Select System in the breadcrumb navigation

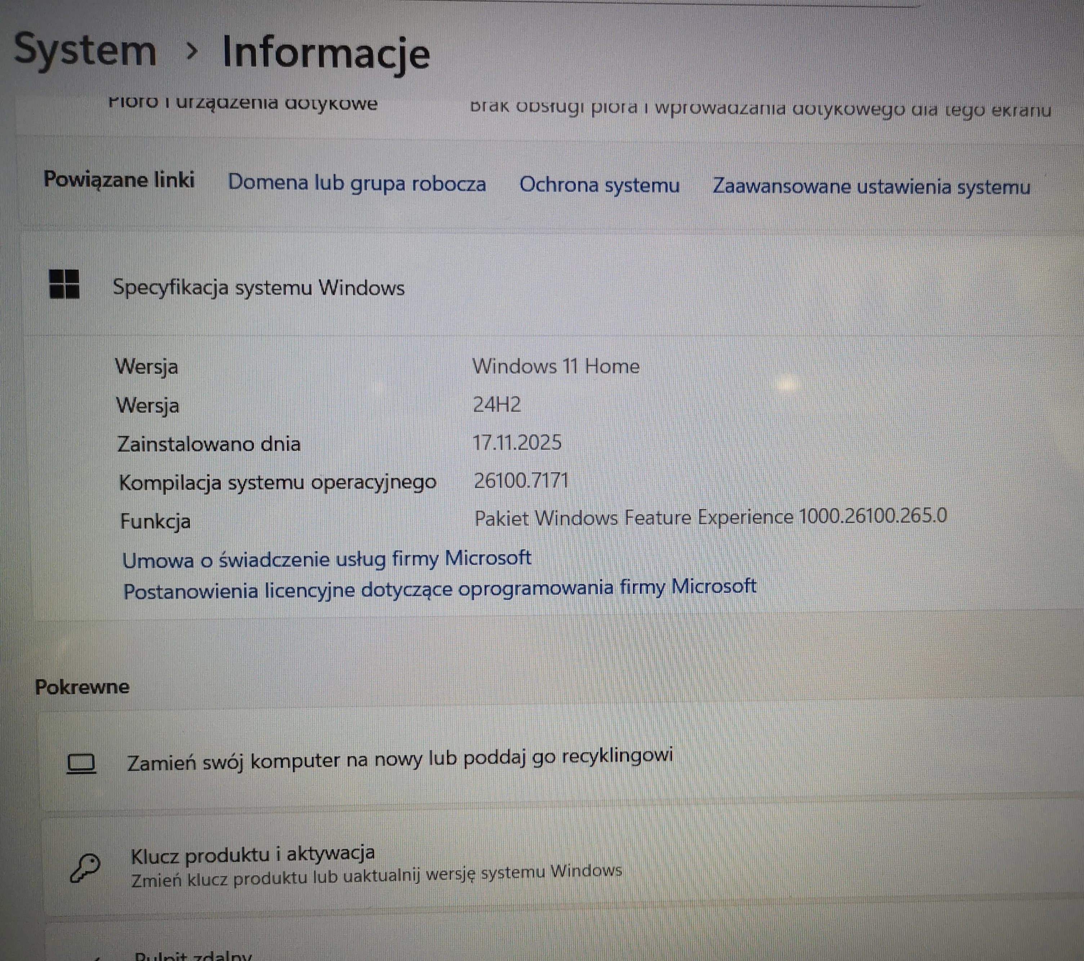(x=85, y=50)
